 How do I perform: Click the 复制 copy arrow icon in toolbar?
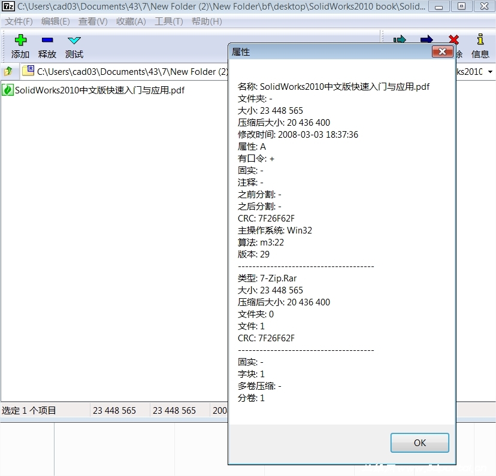[x=400, y=40]
